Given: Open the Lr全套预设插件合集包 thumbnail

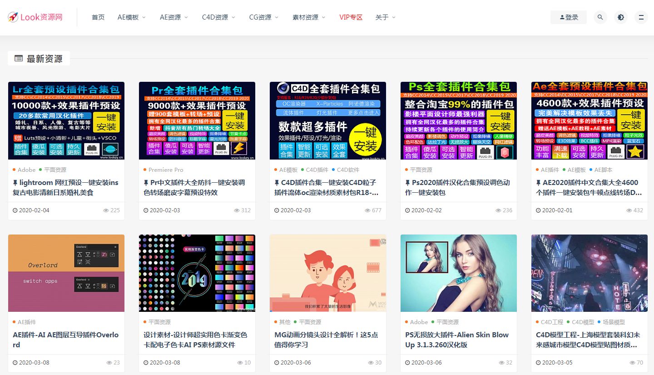Looking at the screenshot, I should (66, 120).
